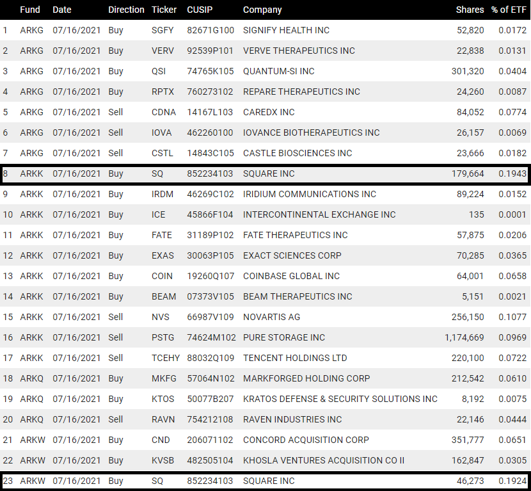Viewport: 531px width, 491px height.
Task: Click the "NOVARTIS AG" company cell
Action: 272,317
